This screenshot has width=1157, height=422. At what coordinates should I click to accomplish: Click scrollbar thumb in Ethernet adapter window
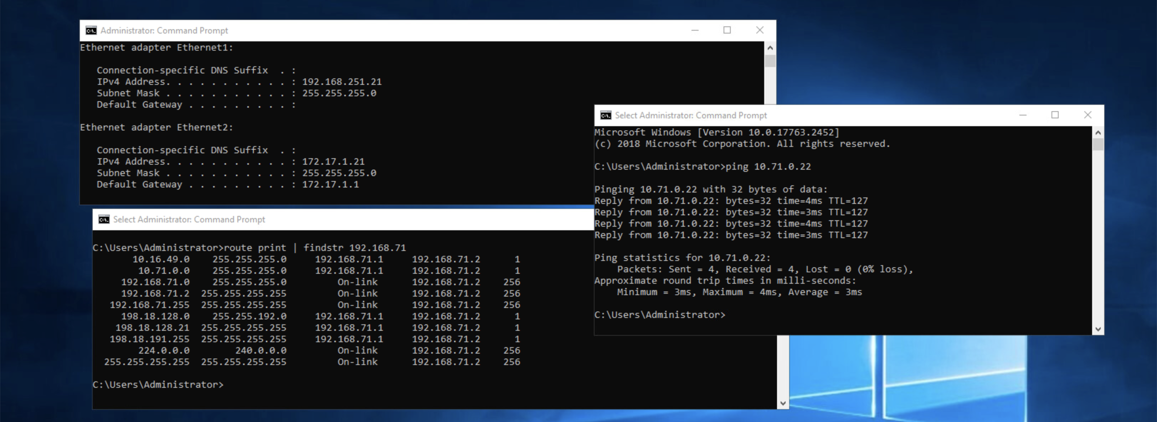click(770, 61)
